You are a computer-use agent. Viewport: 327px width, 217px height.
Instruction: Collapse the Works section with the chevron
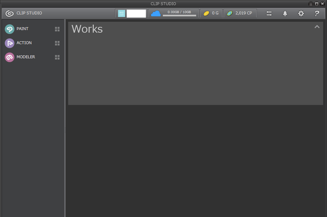pos(317,27)
